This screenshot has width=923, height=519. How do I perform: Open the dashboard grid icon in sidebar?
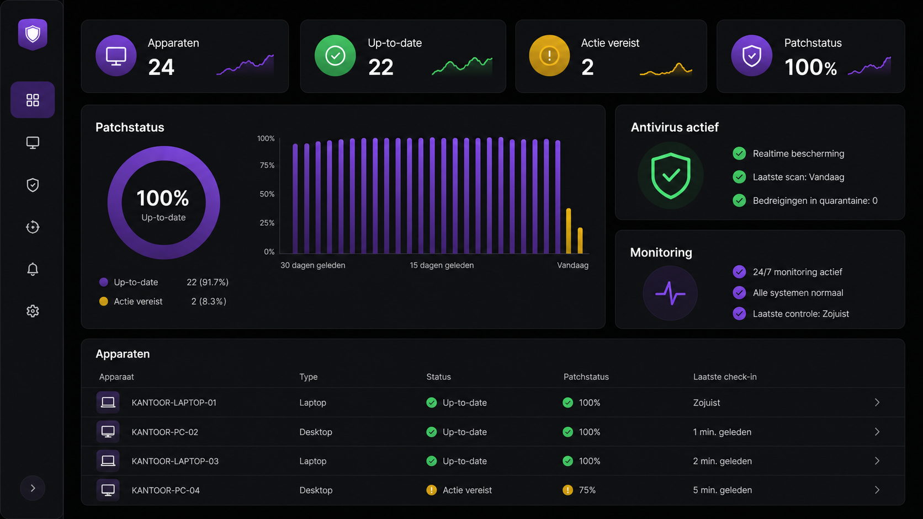click(x=33, y=100)
